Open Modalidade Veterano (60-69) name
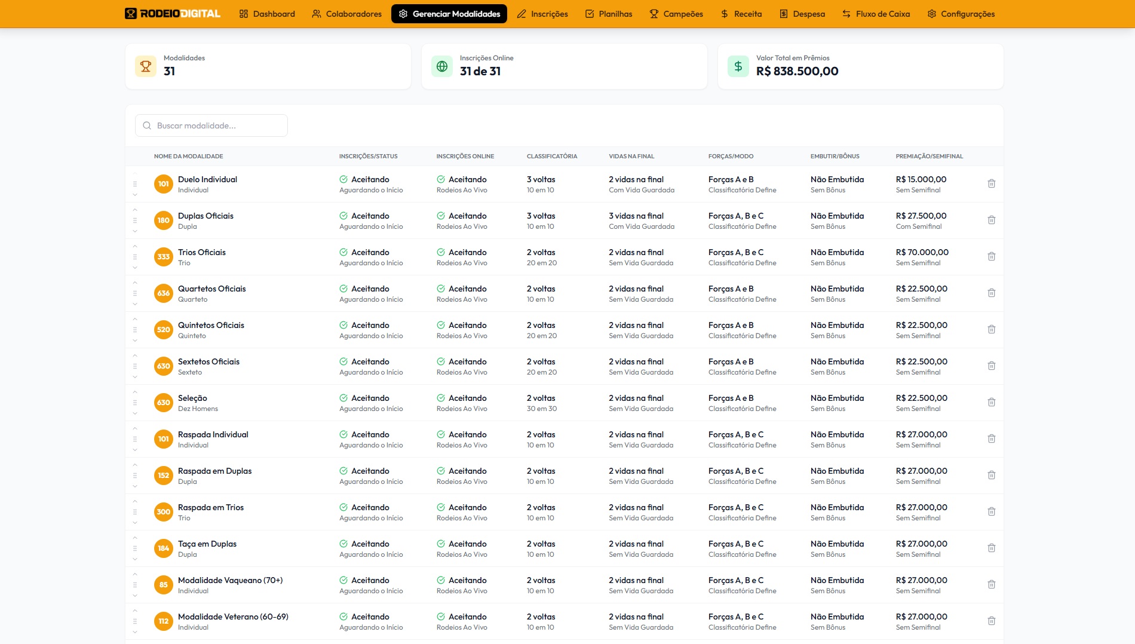Viewport: 1135px width, 644px height. coord(233,617)
